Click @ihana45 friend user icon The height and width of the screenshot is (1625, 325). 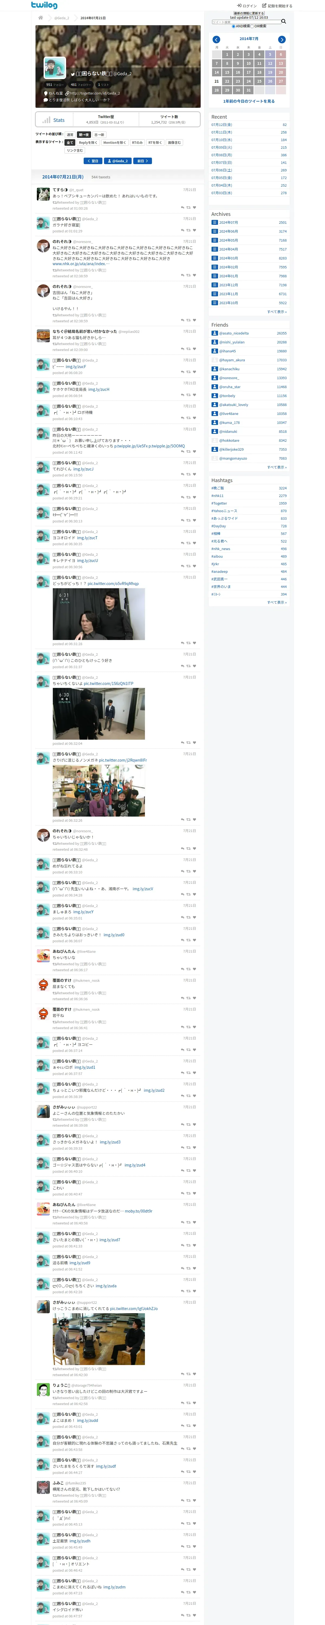(214, 351)
